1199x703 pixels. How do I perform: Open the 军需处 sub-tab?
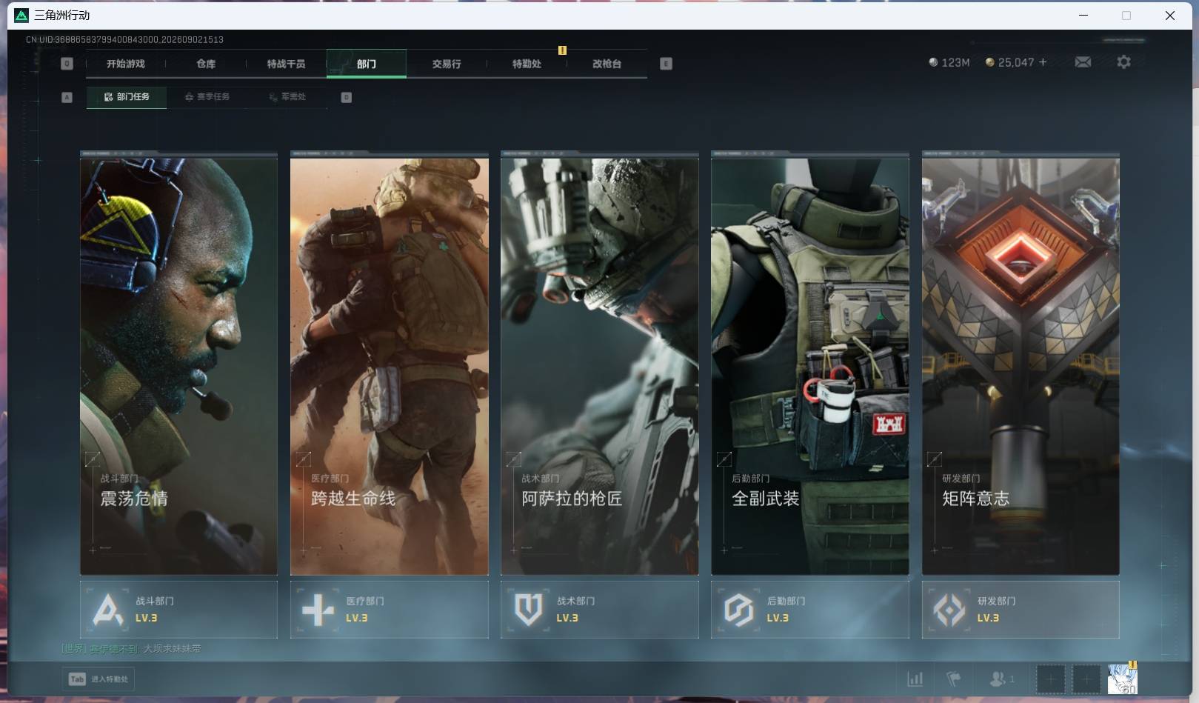coord(287,97)
